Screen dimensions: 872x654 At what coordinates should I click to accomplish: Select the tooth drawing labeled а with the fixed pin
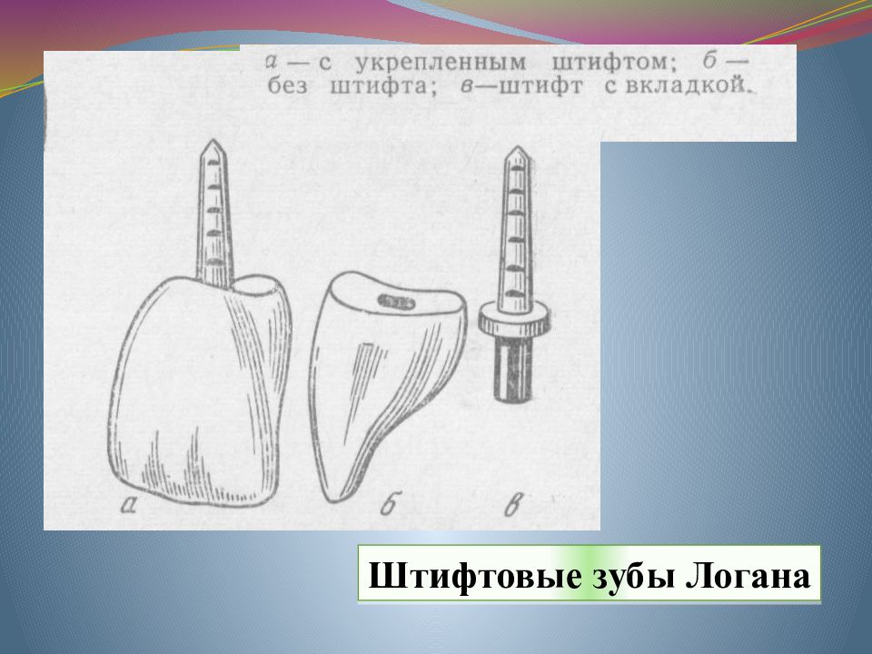click(199, 323)
